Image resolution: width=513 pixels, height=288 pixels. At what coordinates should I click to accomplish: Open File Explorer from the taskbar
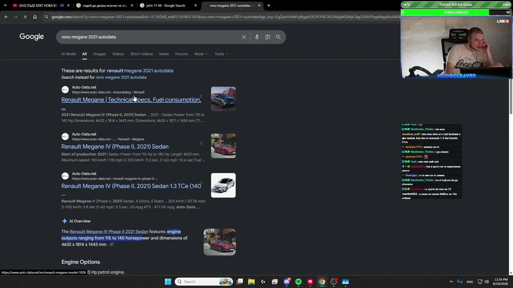(x=251, y=282)
